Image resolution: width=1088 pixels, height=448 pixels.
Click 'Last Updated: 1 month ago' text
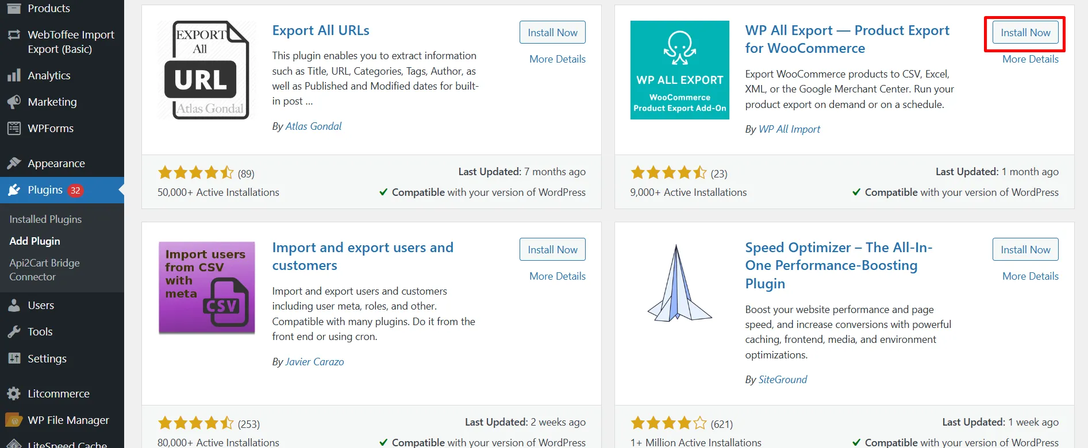click(x=997, y=172)
